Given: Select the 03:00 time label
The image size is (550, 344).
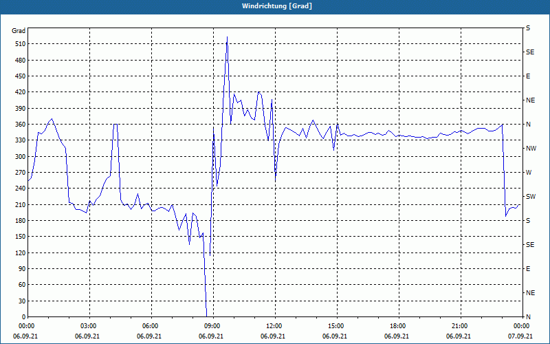Looking at the screenshot, I should tap(87, 326).
